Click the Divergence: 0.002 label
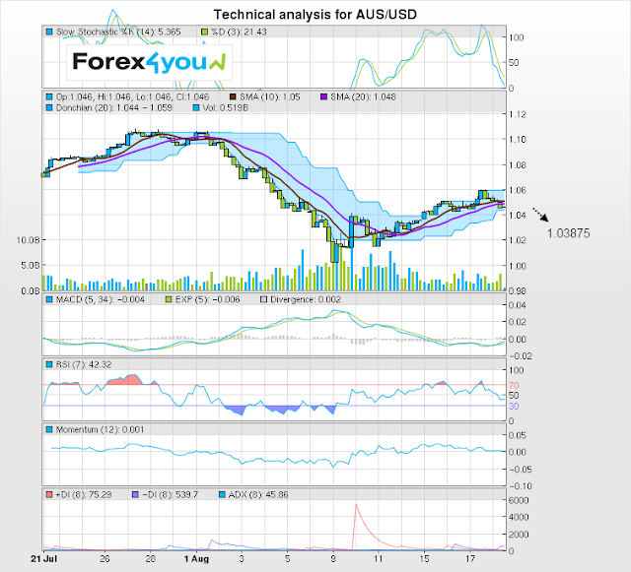Screen dimensions: 631x572 point(306,299)
